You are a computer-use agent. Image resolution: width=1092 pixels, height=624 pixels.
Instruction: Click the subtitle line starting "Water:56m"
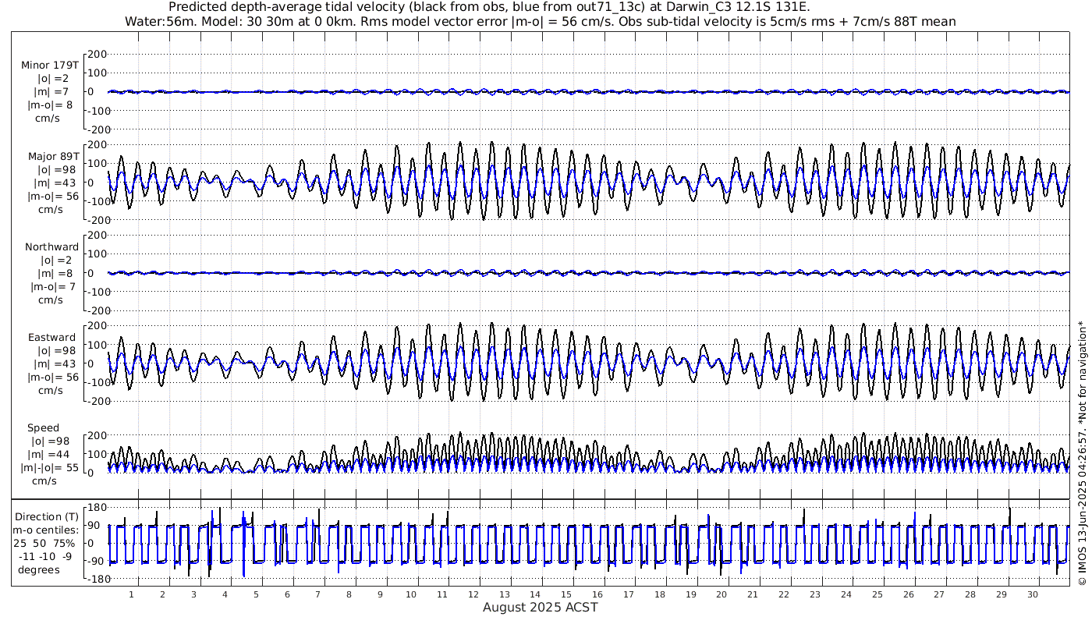[540, 21]
